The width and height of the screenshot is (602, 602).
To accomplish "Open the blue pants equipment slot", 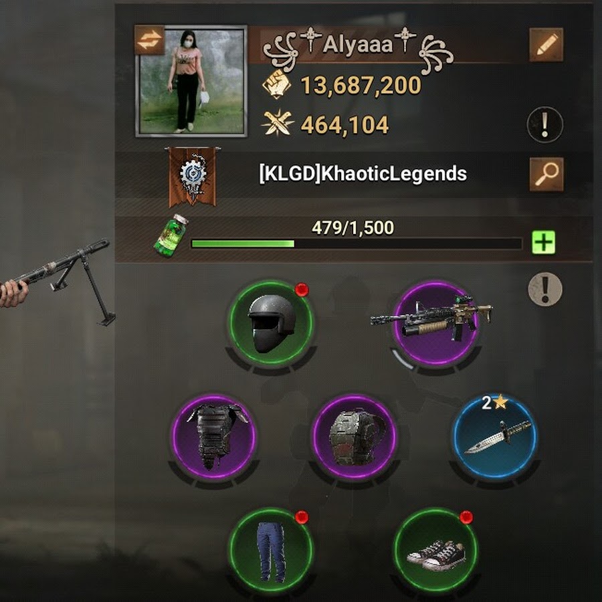I will point(272,550).
